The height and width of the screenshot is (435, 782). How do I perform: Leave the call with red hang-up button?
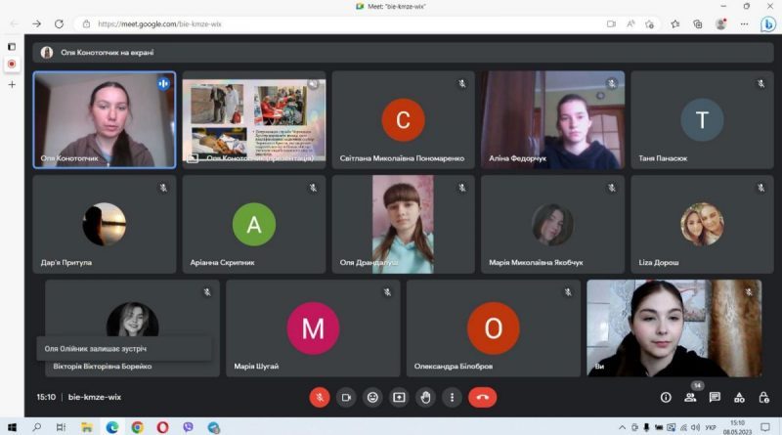point(482,398)
